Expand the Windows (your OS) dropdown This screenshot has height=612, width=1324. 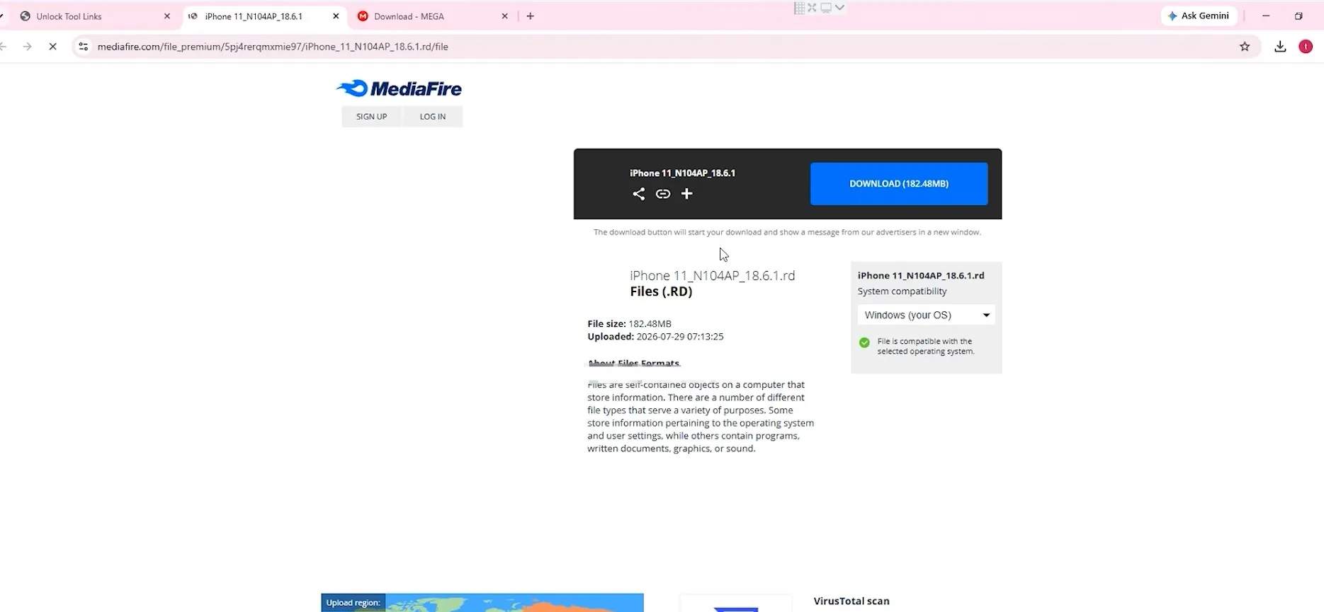pyautogui.click(x=926, y=315)
